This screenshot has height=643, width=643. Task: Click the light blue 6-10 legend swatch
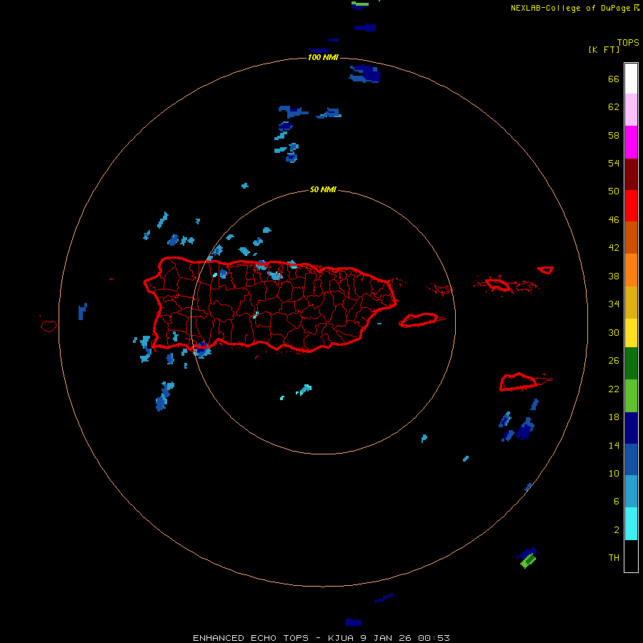point(631,492)
